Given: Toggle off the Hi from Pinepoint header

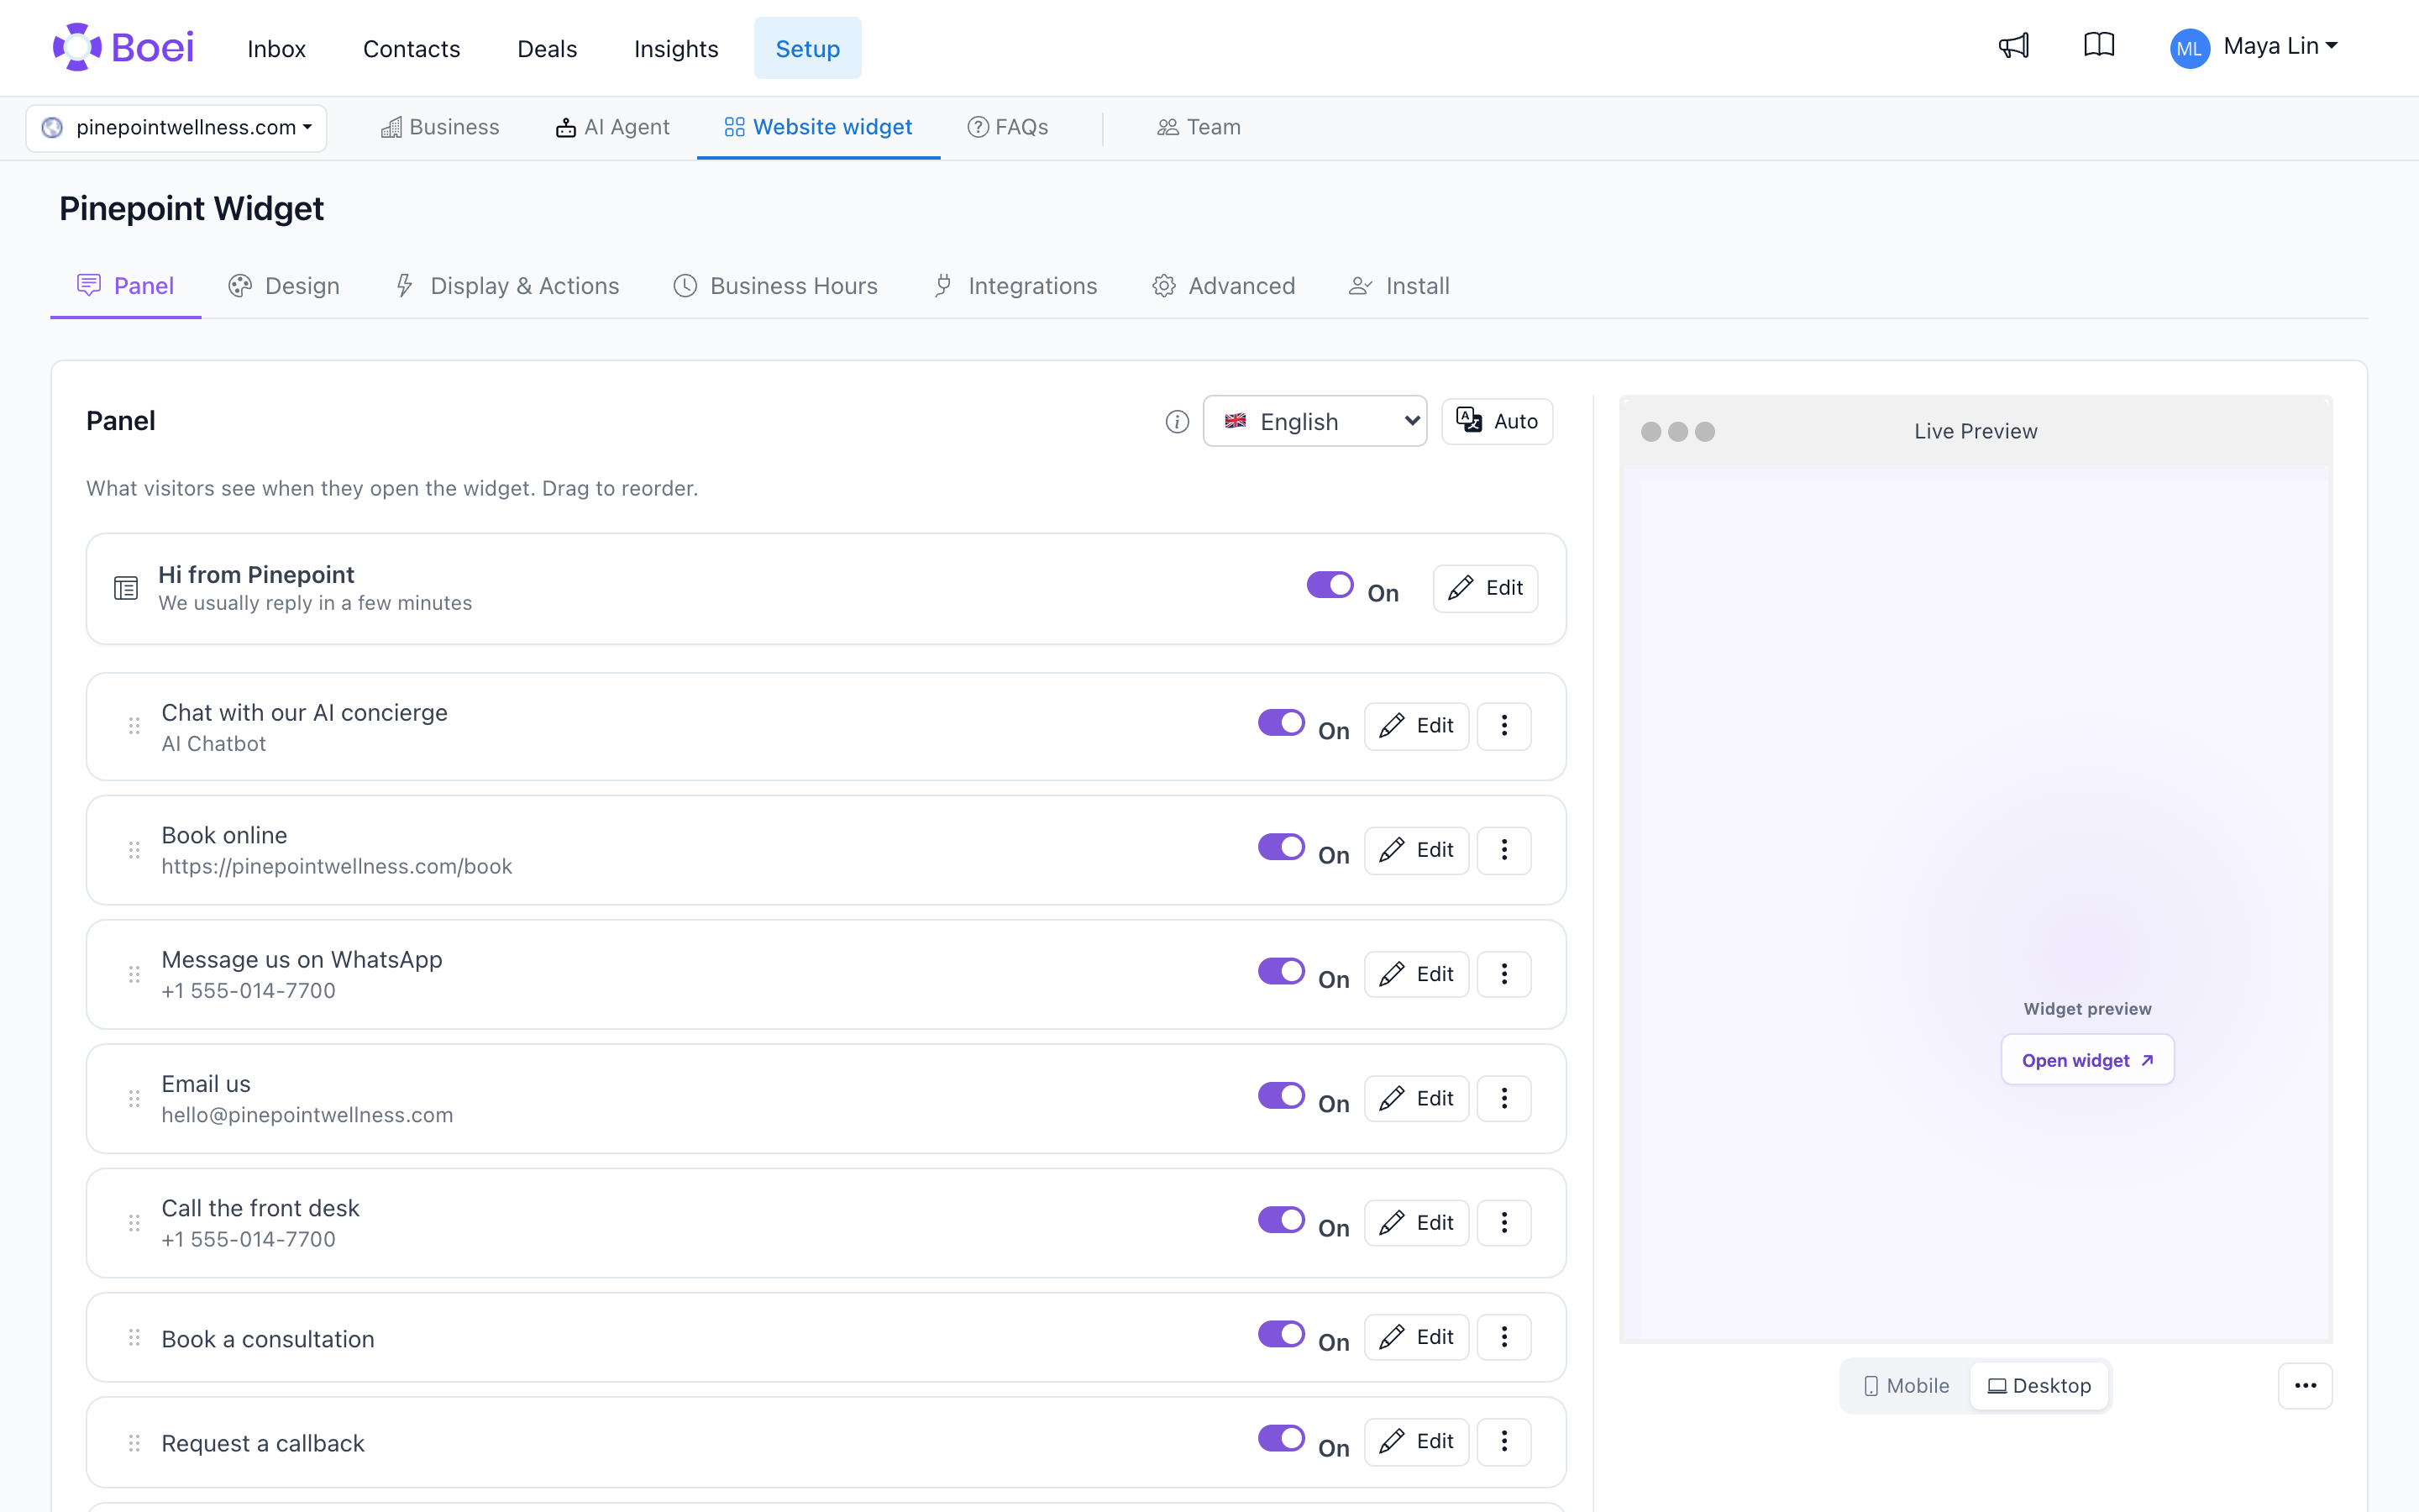Looking at the screenshot, I should [1330, 585].
